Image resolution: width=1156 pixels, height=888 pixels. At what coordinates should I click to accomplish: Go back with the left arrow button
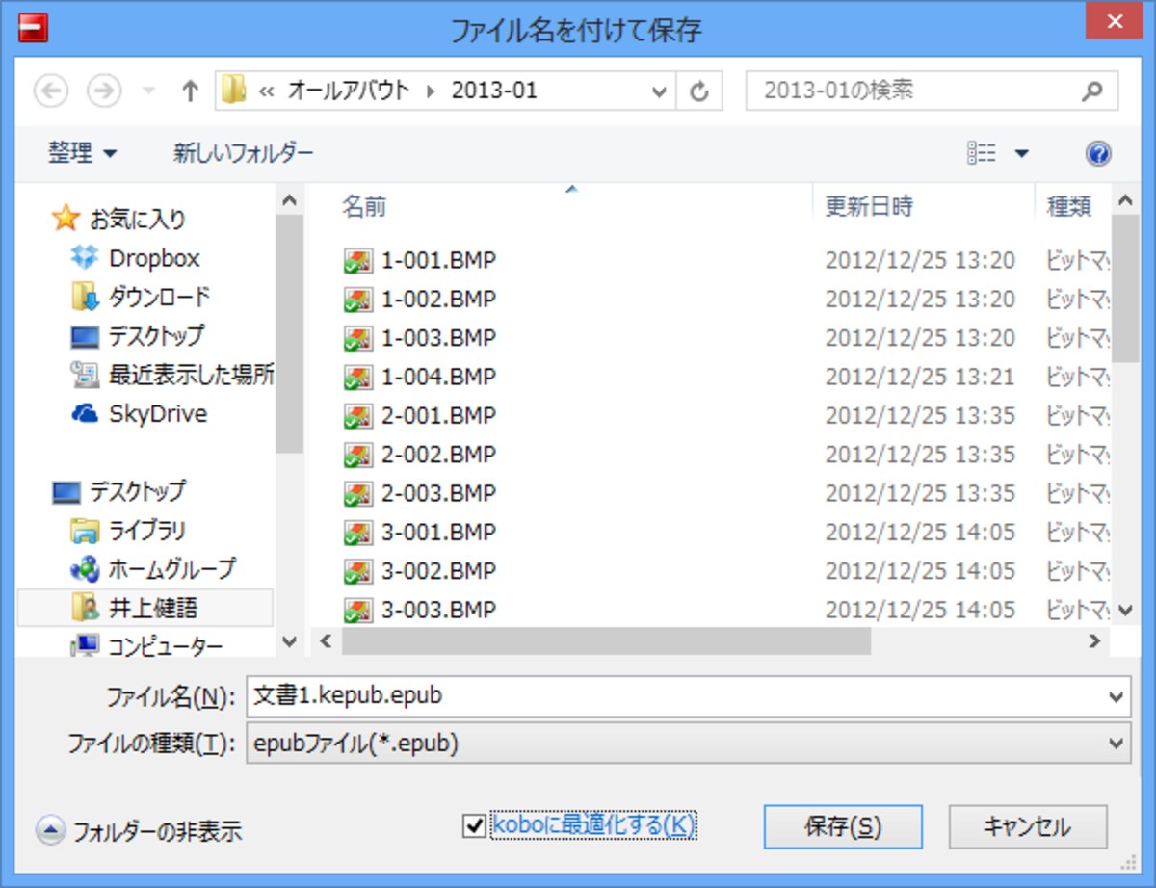tap(51, 91)
